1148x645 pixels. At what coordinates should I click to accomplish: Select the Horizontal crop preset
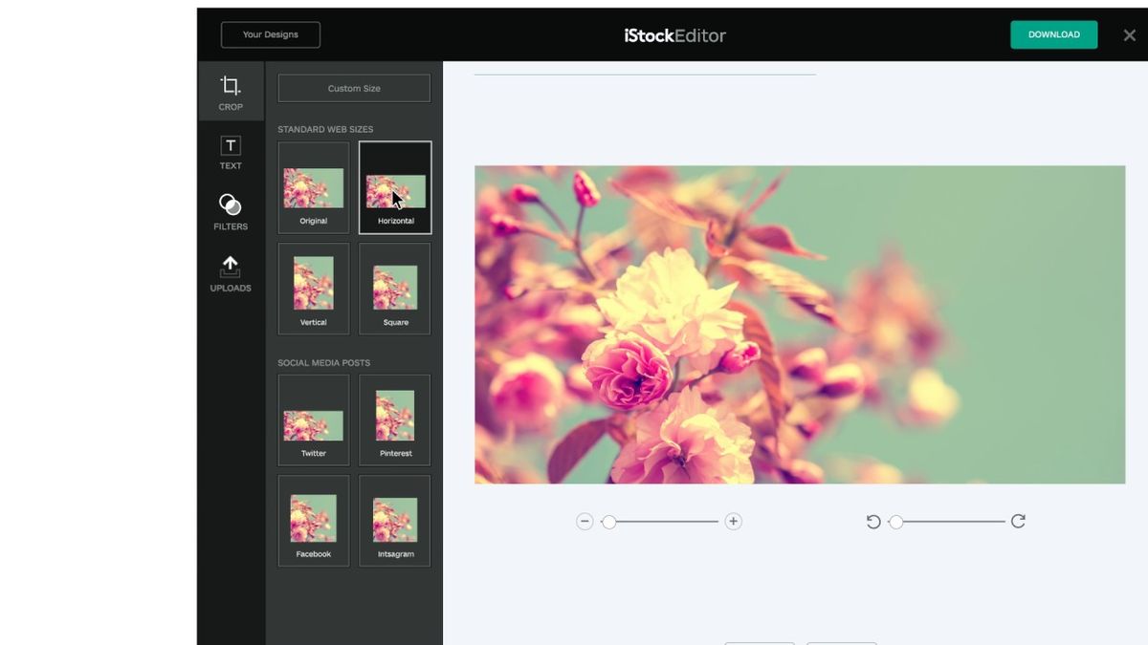[395, 186]
